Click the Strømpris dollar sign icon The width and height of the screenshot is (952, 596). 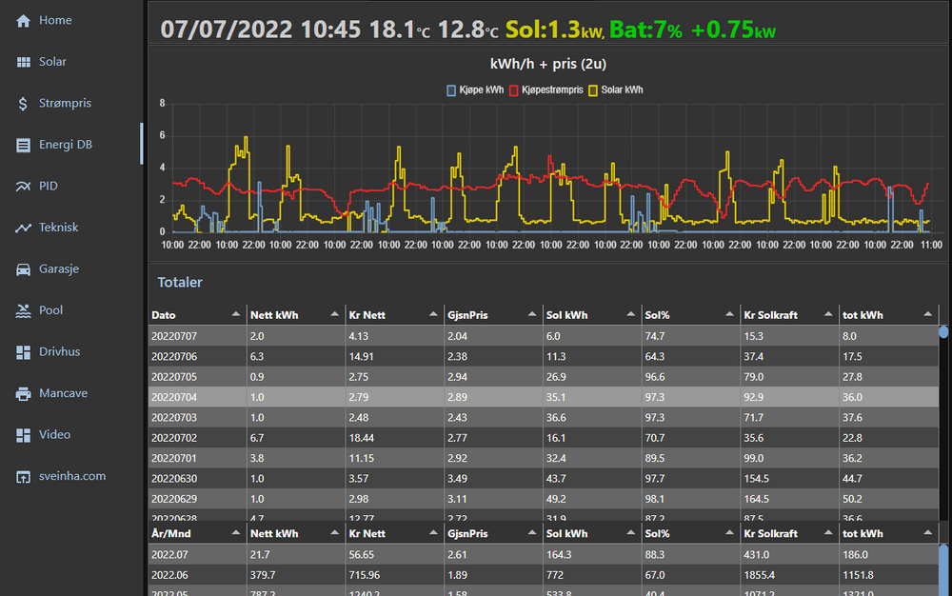point(24,104)
